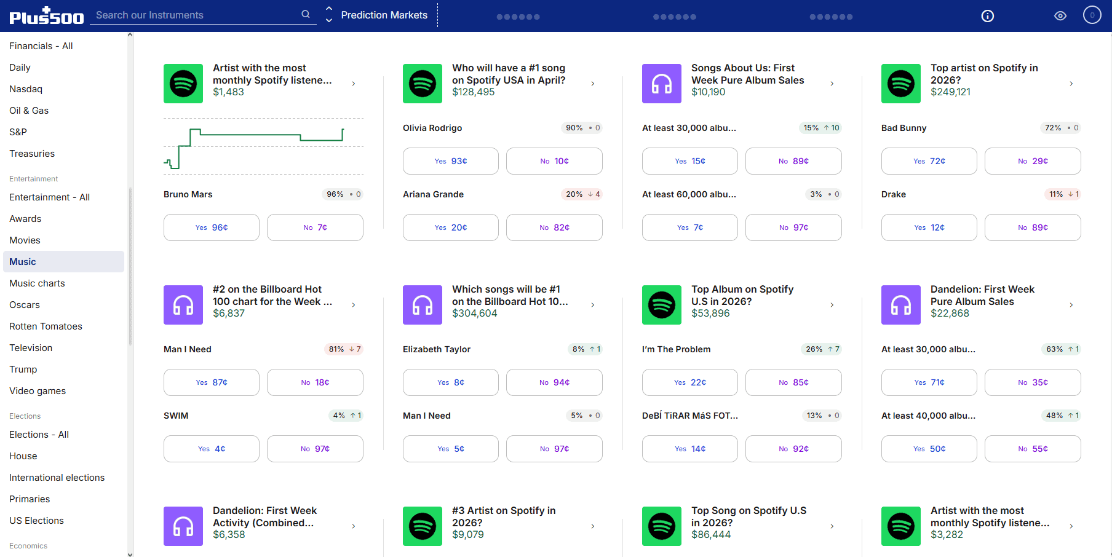Expand Dandelion First Week Activity chevron

click(x=354, y=526)
